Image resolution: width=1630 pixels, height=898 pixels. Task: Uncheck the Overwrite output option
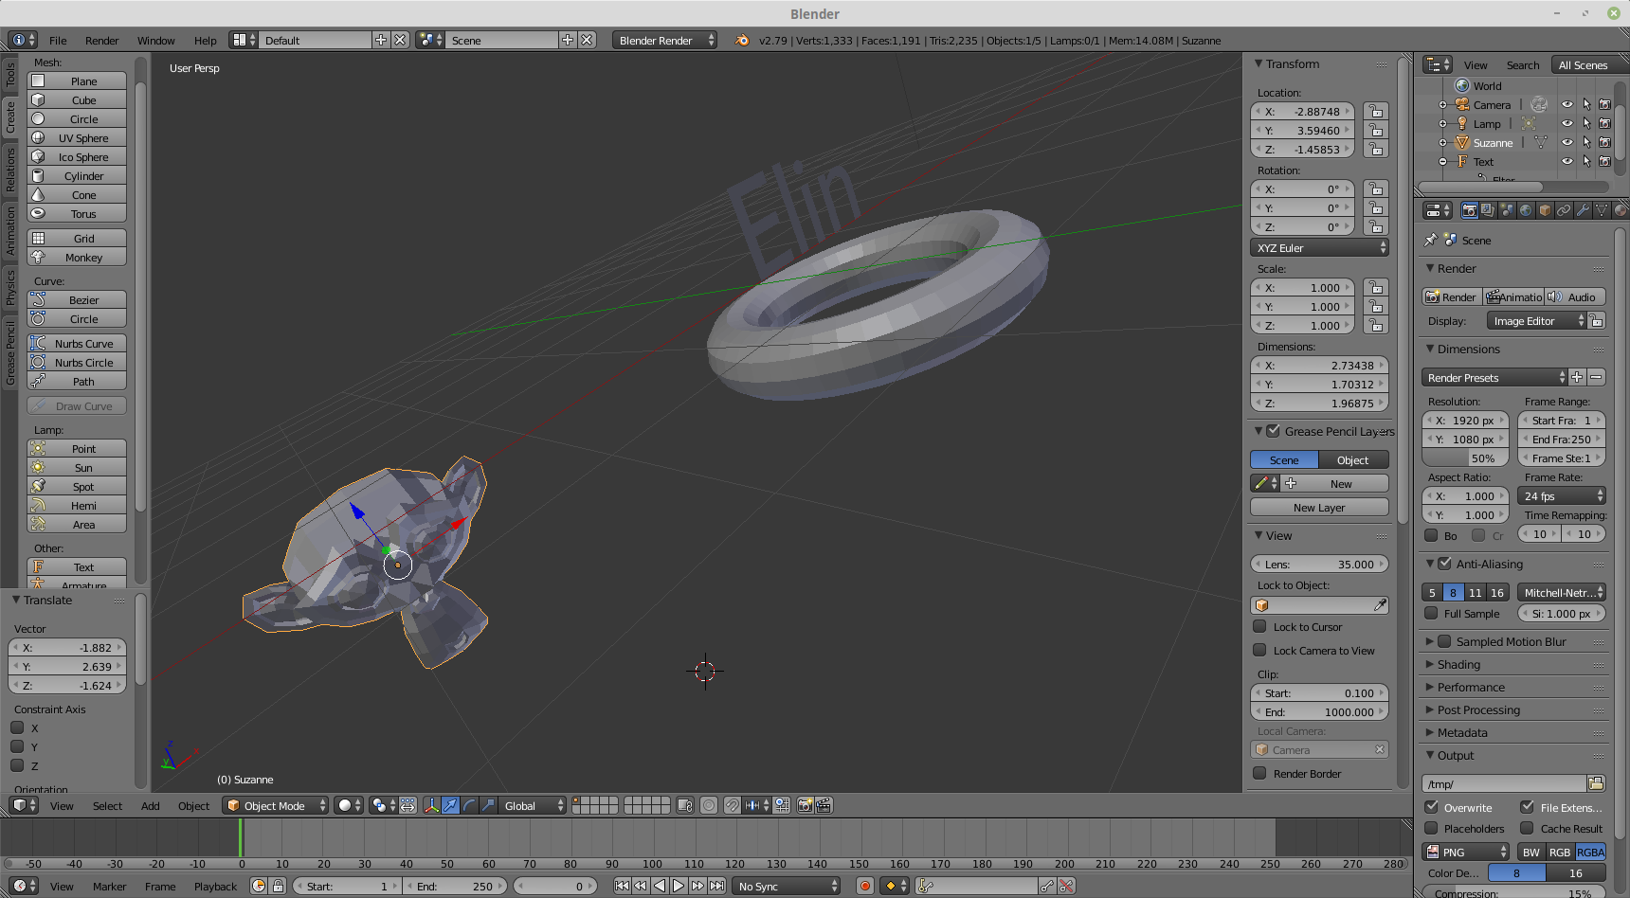click(1432, 807)
